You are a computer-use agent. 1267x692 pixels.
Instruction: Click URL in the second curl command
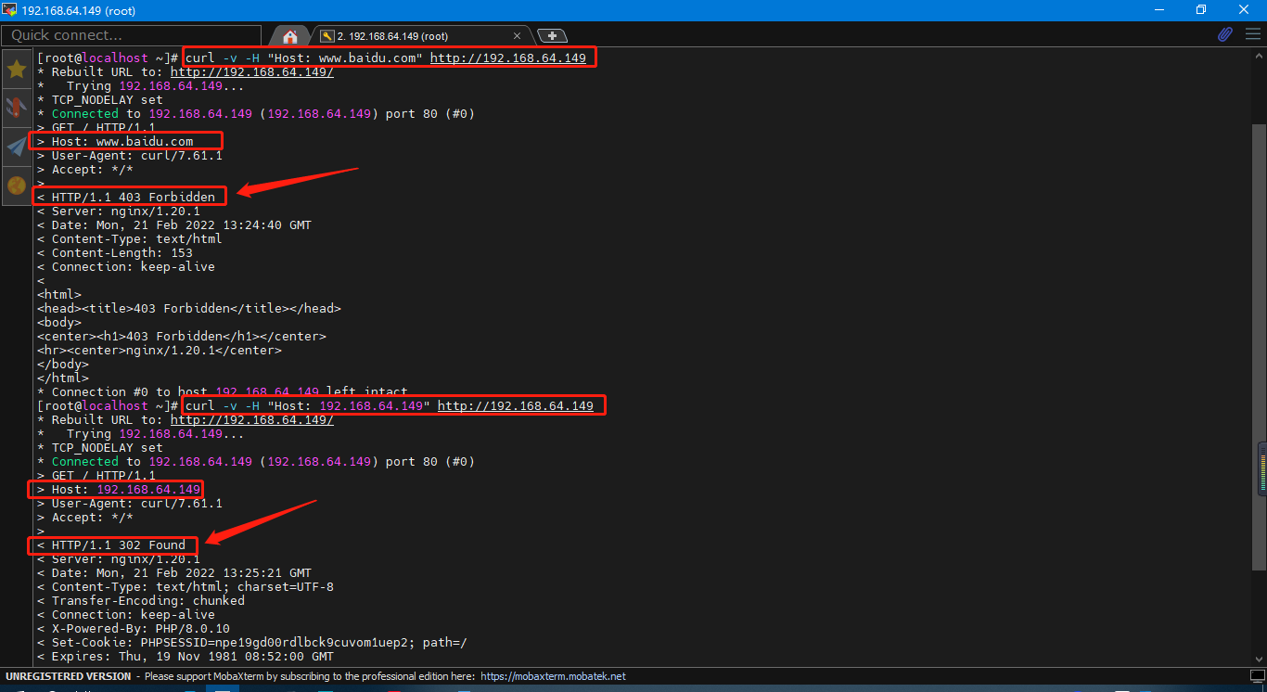[x=516, y=405]
